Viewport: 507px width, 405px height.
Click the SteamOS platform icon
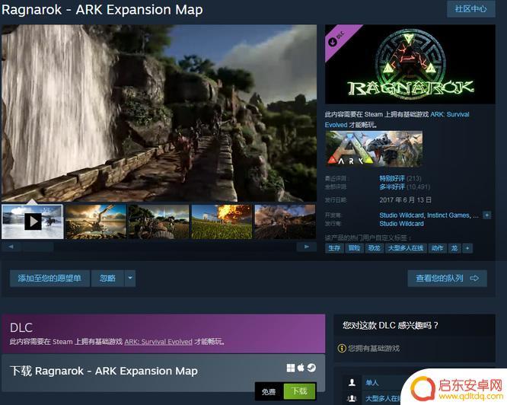coord(311,368)
